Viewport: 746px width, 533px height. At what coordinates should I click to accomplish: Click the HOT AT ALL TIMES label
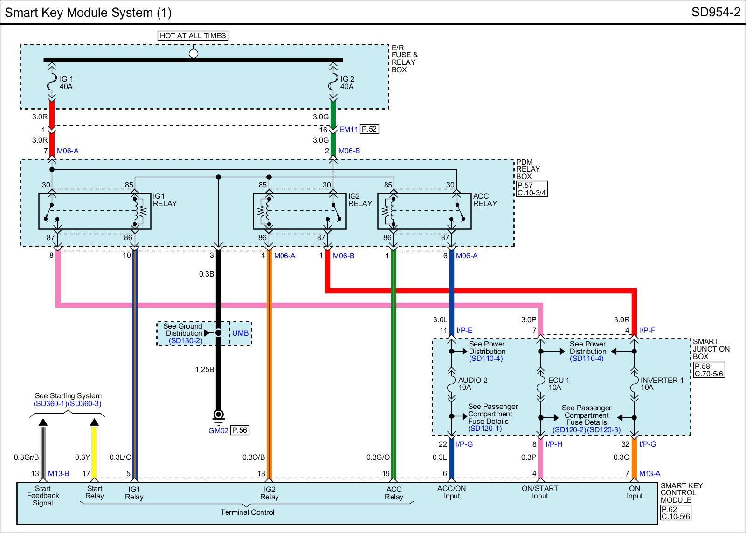click(193, 35)
